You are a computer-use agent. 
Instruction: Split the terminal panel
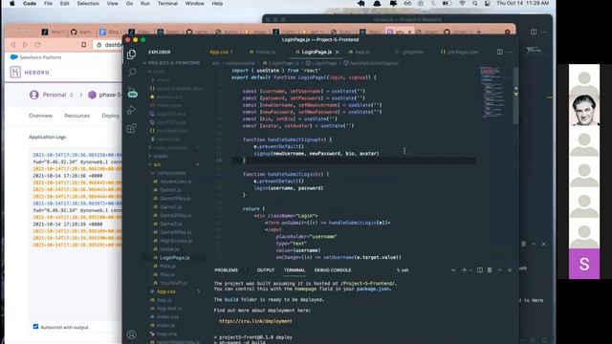click(480, 269)
